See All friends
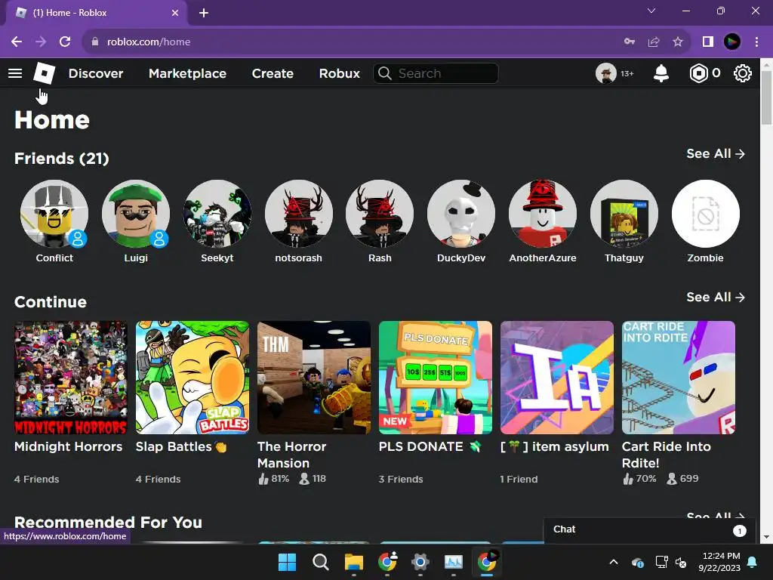This screenshot has width=773, height=580. [716, 154]
